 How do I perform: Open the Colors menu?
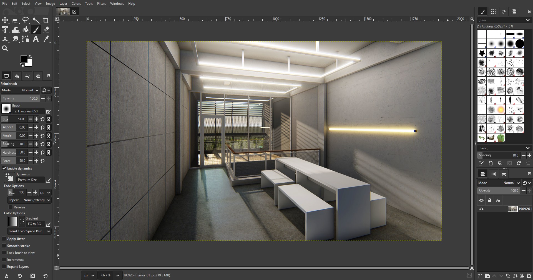[76, 4]
